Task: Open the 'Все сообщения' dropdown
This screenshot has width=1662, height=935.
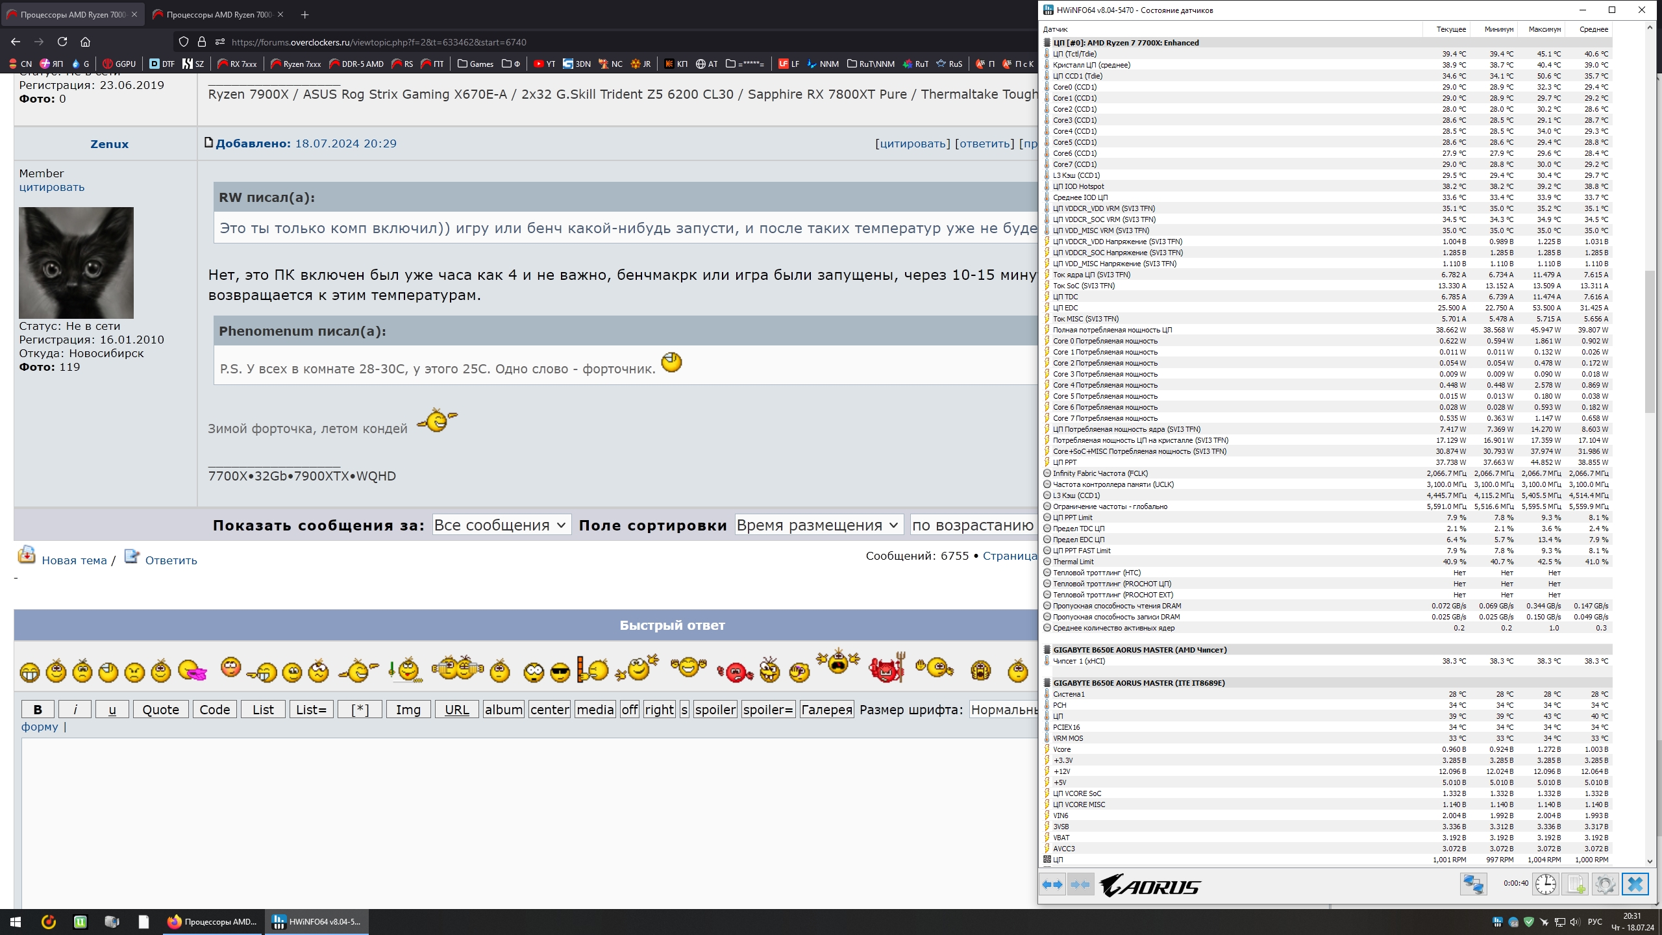Action: pyautogui.click(x=501, y=525)
